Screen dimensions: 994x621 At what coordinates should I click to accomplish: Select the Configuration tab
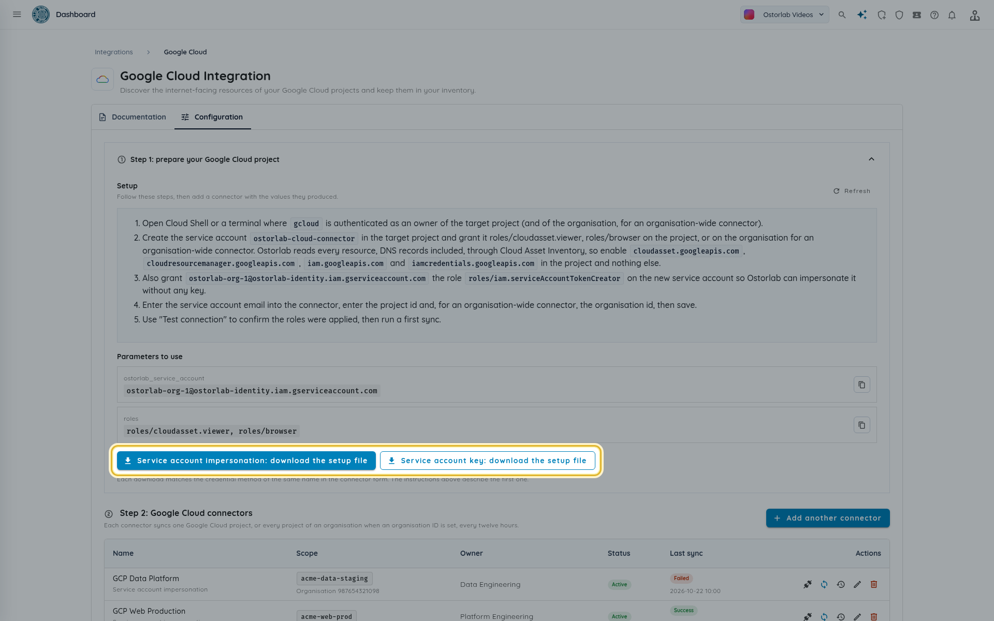pos(212,117)
